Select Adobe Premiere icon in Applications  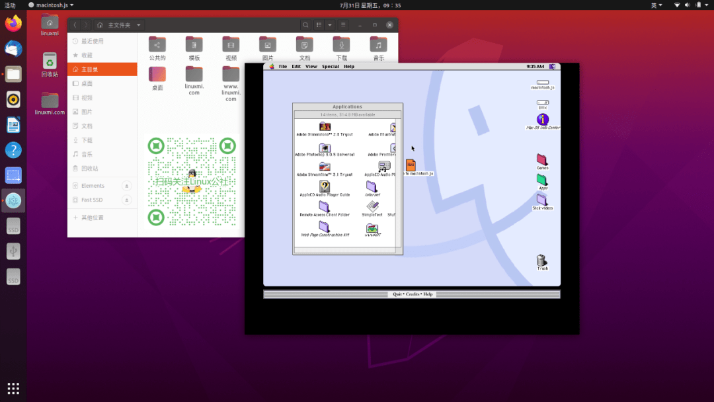393,149
